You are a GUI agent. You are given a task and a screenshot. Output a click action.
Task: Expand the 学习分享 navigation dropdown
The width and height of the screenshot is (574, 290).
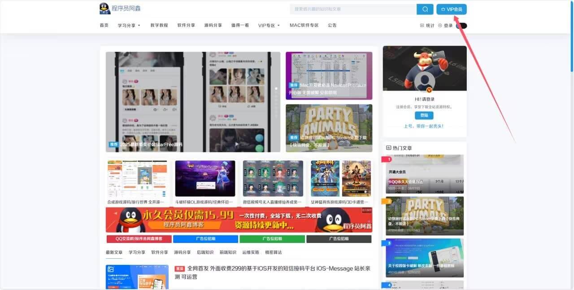click(x=129, y=25)
